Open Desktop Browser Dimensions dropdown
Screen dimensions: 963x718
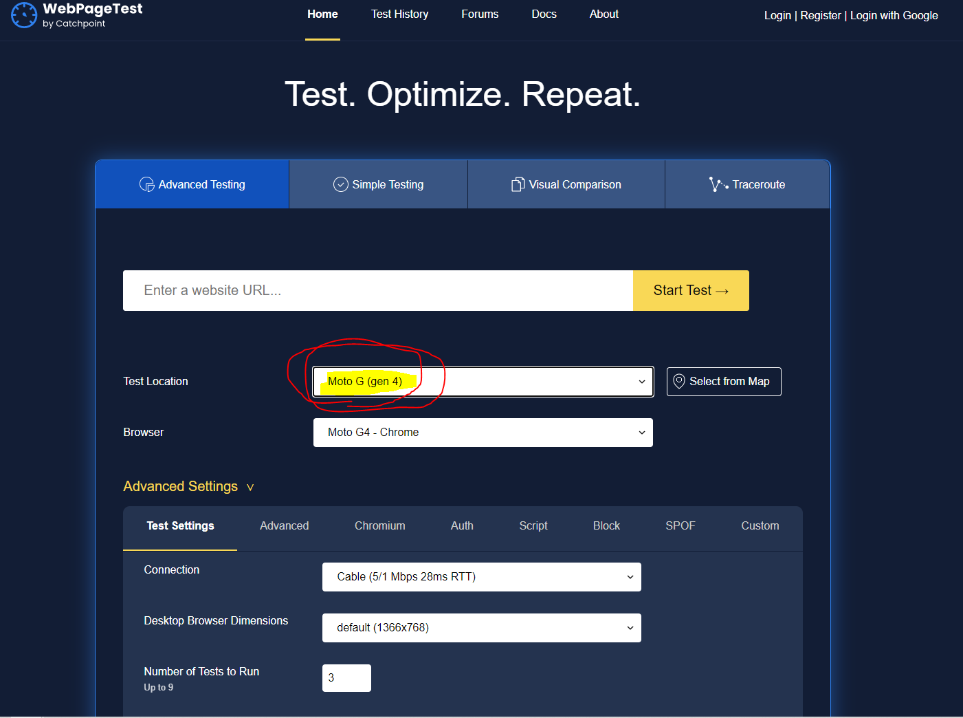click(x=482, y=628)
